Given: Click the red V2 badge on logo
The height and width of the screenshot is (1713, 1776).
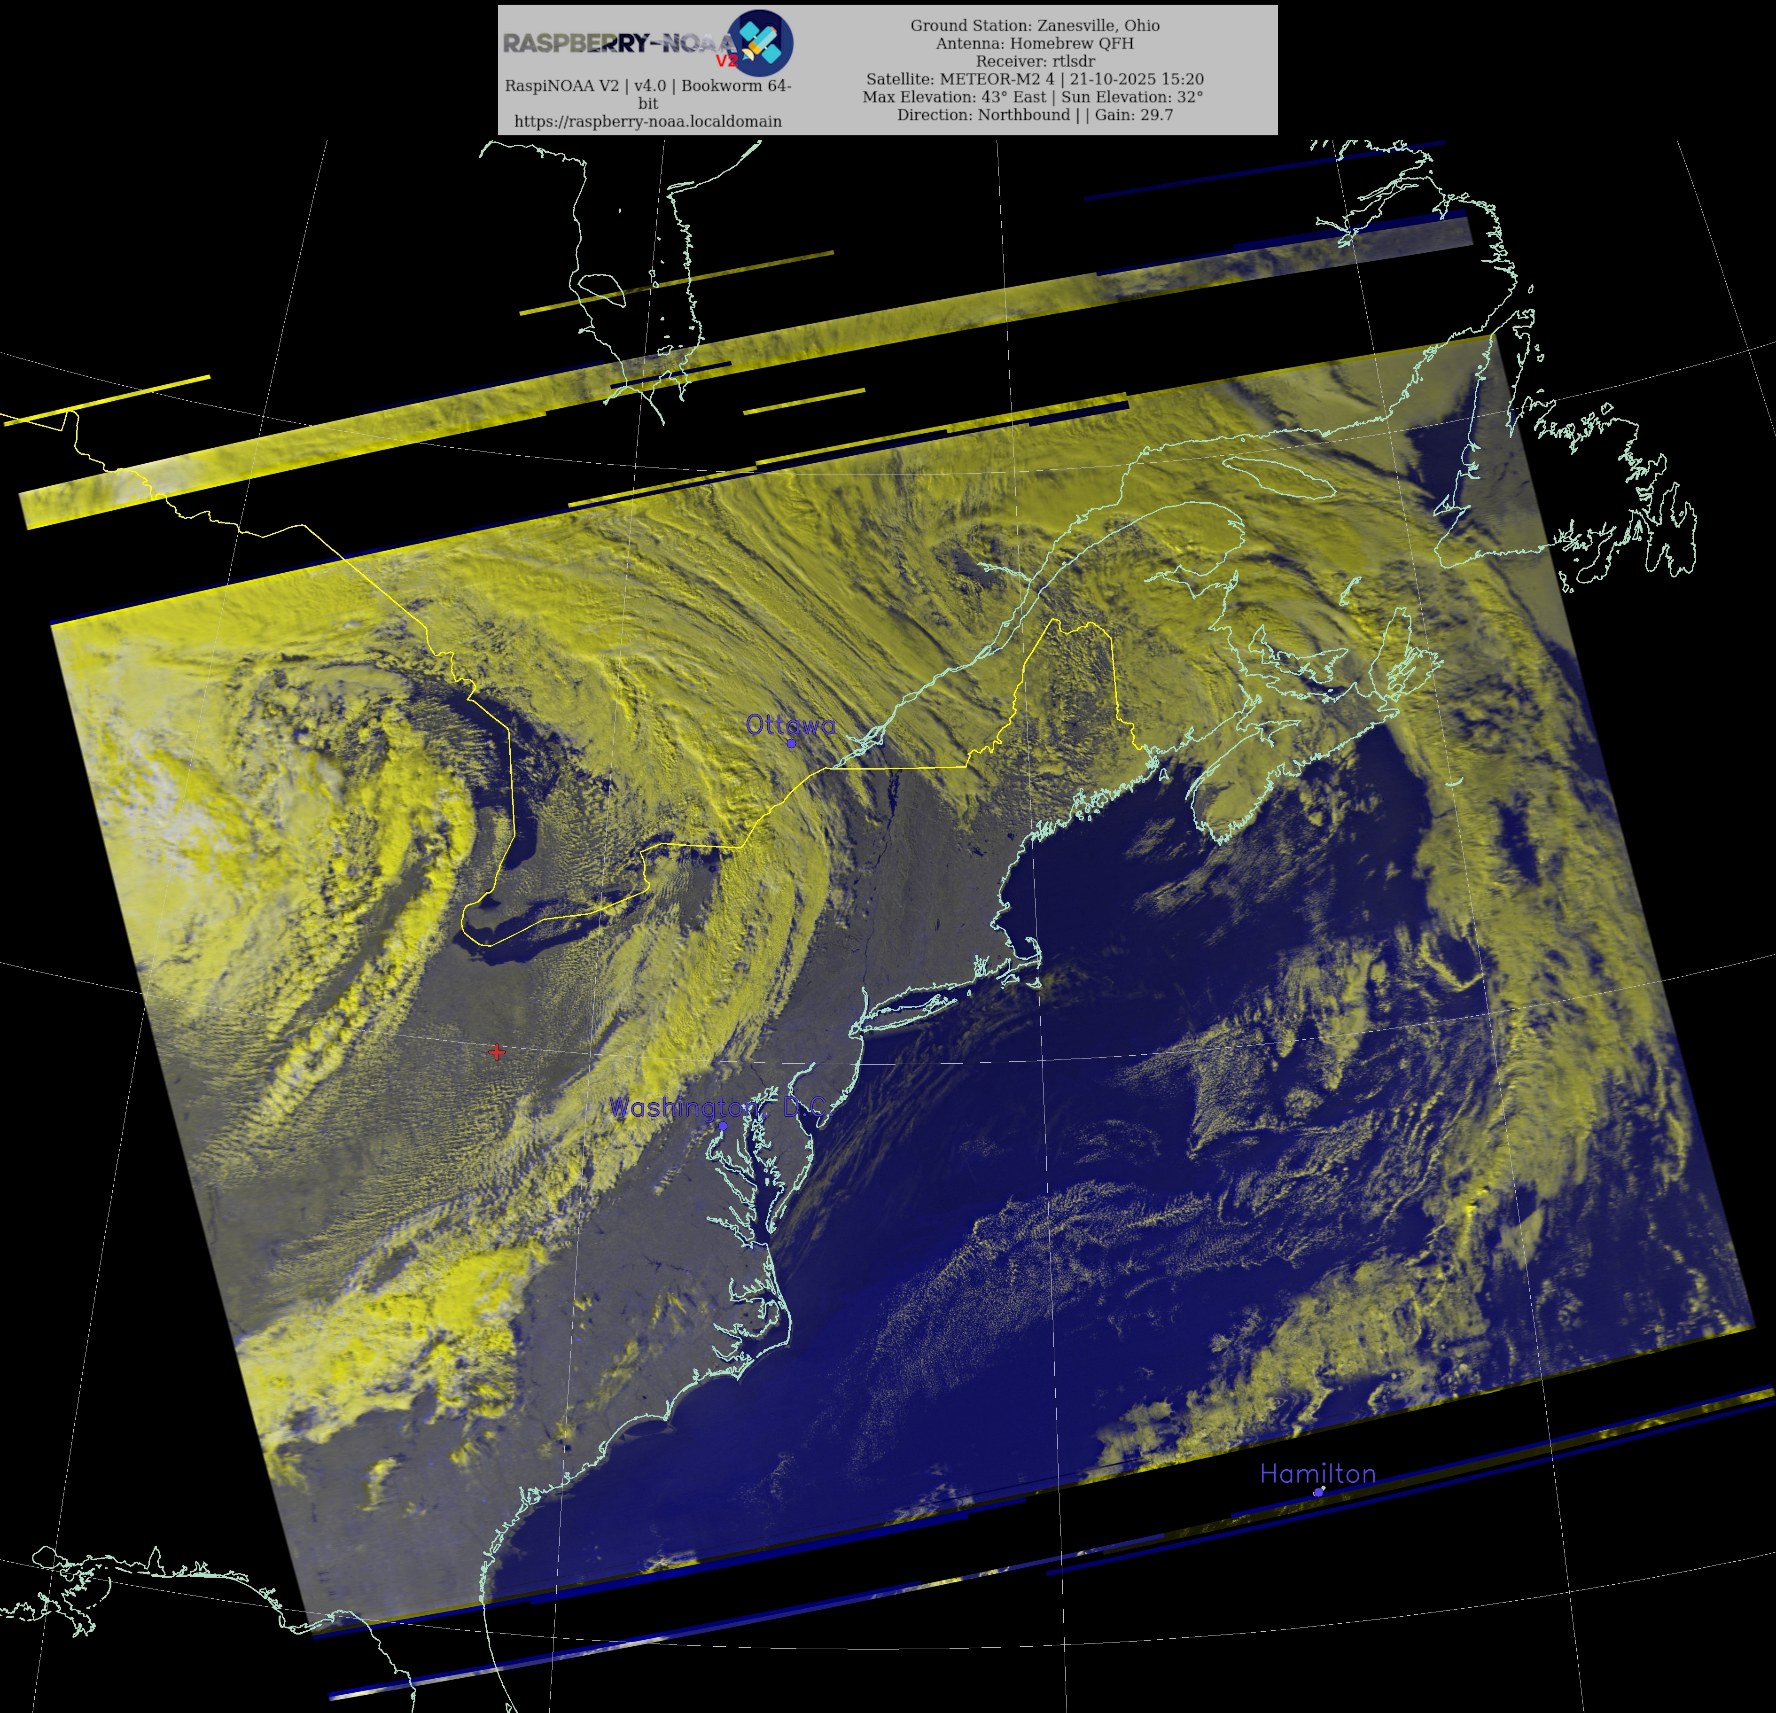Looking at the screenshot, I should click(726, 62).
